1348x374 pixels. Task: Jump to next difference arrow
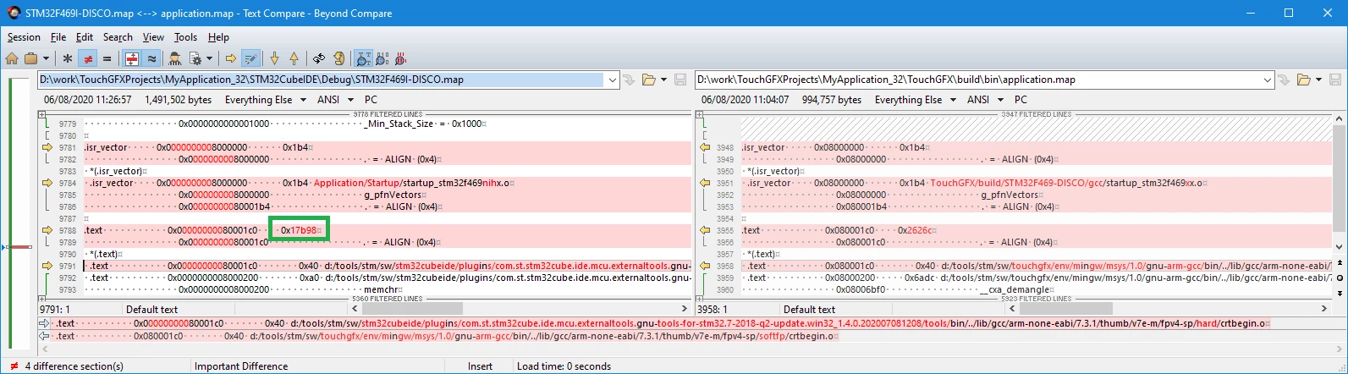274,58
